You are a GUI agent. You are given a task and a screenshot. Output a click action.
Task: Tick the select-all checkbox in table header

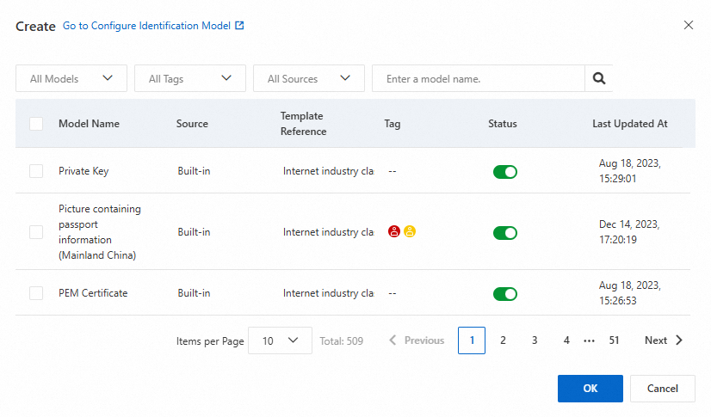pyautogui.click(x=36, y=124)
